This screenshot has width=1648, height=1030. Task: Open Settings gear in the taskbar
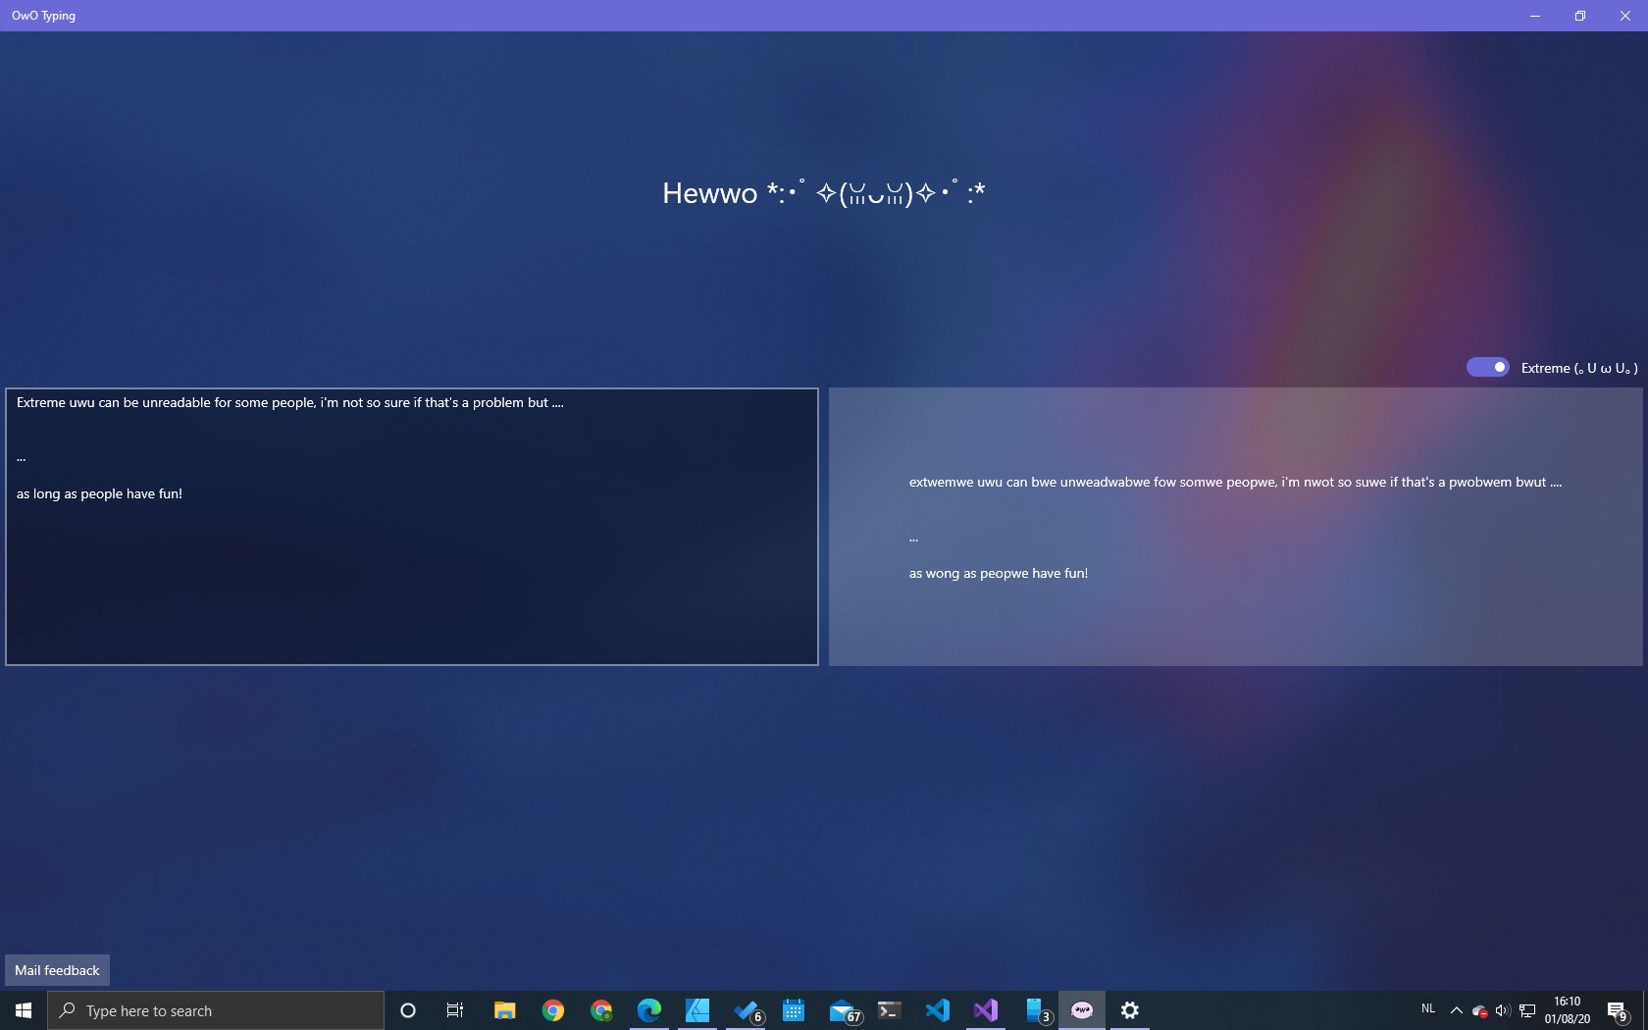pyautogui.click(x=1130, y=1010)
